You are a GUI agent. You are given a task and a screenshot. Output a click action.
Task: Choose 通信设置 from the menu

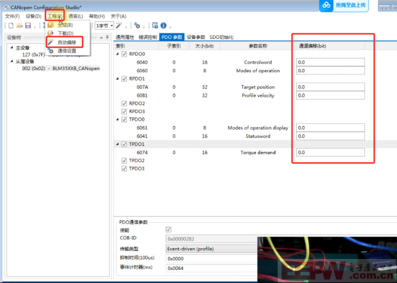[x=67, y=51]
